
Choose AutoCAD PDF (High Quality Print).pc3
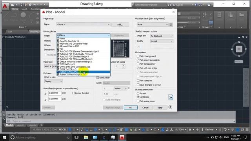click(x=84, y=54)
